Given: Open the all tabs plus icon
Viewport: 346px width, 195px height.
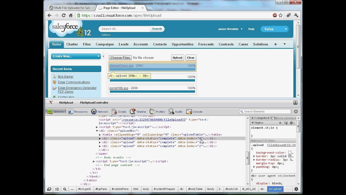Looking at the screenshot, I should click(x=275, y=44).
